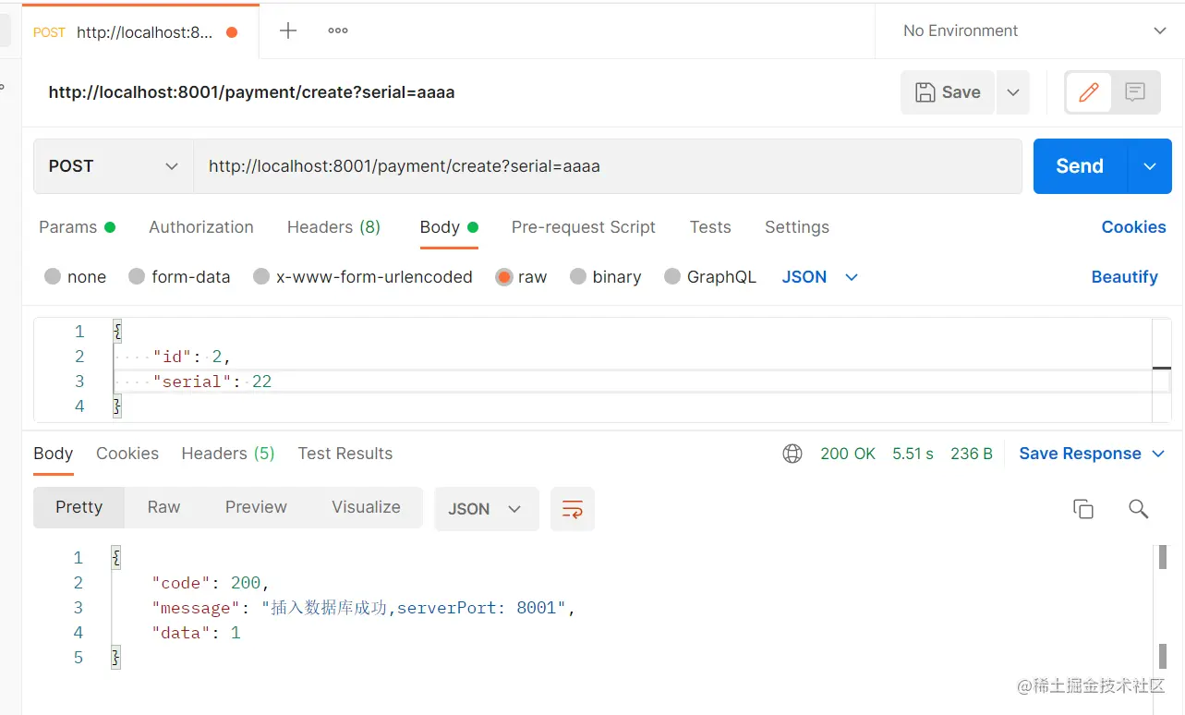The height and width of the screenshot is (715, 1185).
Task: Open the Pre-request Script tab
Action: (584, 227)
